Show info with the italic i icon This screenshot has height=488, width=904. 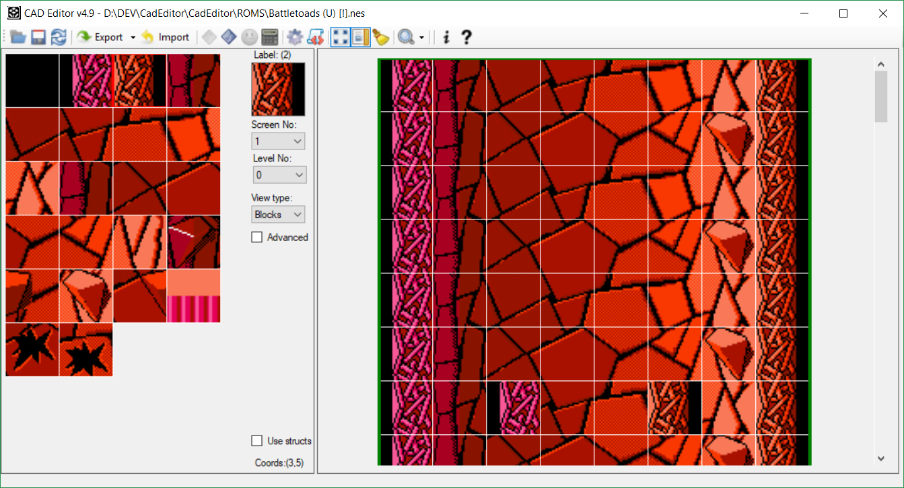tap(446, 37)
